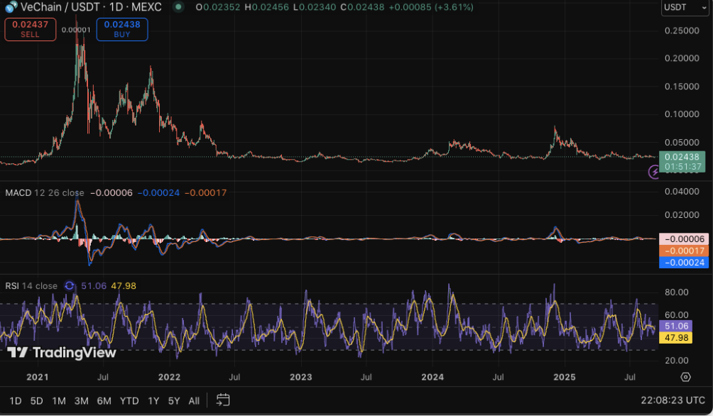The image size is (713, 416).
Task: Click the MACD 12 26 close label
Action: click(45, 193)
